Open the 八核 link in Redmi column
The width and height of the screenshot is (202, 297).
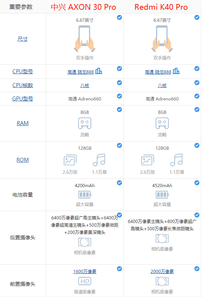click(162, 86)
